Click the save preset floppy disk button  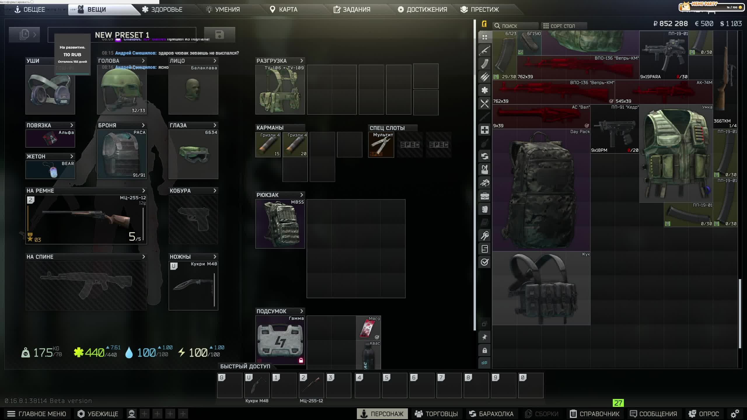pos(219,35)
